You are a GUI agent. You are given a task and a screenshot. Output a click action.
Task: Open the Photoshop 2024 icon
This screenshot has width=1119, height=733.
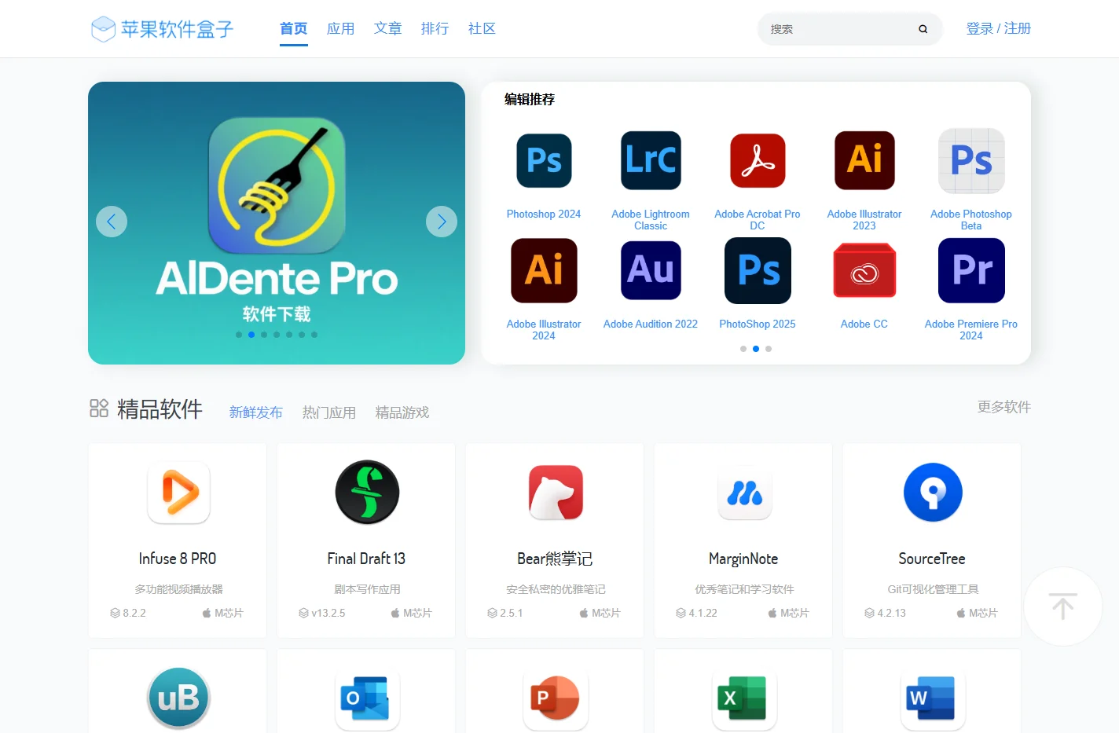[x=544, y=160]
